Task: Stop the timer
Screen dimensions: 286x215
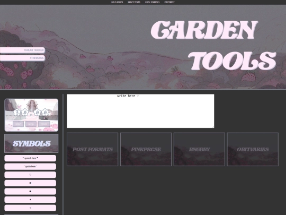Action: click(31, 124)
